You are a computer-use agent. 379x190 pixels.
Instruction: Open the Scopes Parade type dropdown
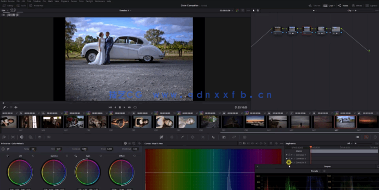pos(316,171)
